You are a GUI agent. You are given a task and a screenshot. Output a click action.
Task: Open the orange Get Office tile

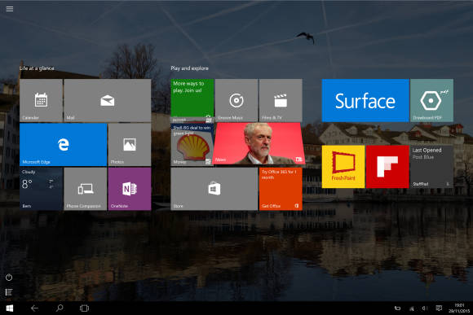pos(281,189)
